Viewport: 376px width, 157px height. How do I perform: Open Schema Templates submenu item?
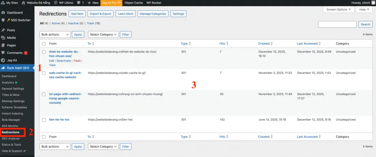pos(14,107)
